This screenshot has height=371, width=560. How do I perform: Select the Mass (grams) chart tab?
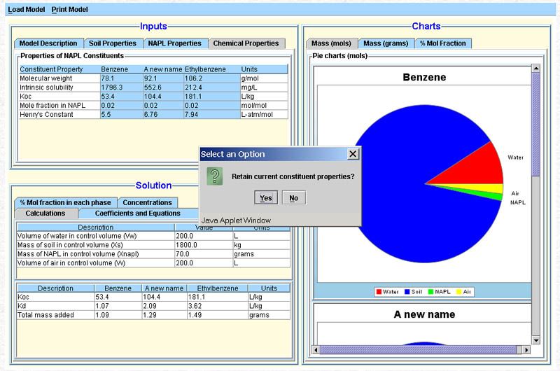coord(386,43)
